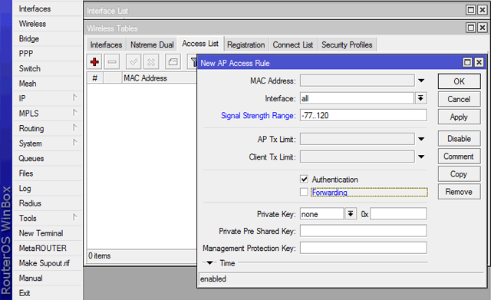Click the red plus Add icon
491x300 pixels.
point(94,61)
